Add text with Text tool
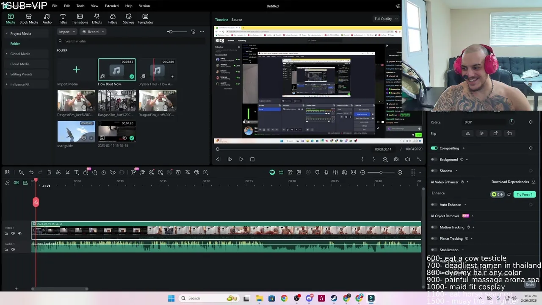The width and height of the screenshot is (542, 305). pos(76,172)
